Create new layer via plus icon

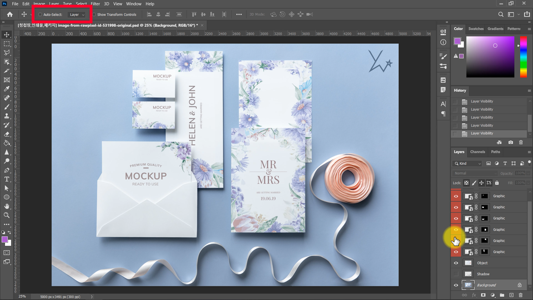pyautogui.click(x=511, y=295)
